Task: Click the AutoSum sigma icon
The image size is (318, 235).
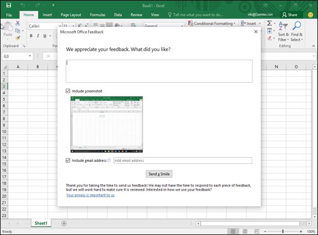Action: point(269,24)
